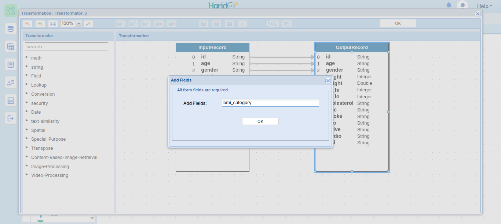
Task: Click the Add Fields text input
Action: point(270,103)
